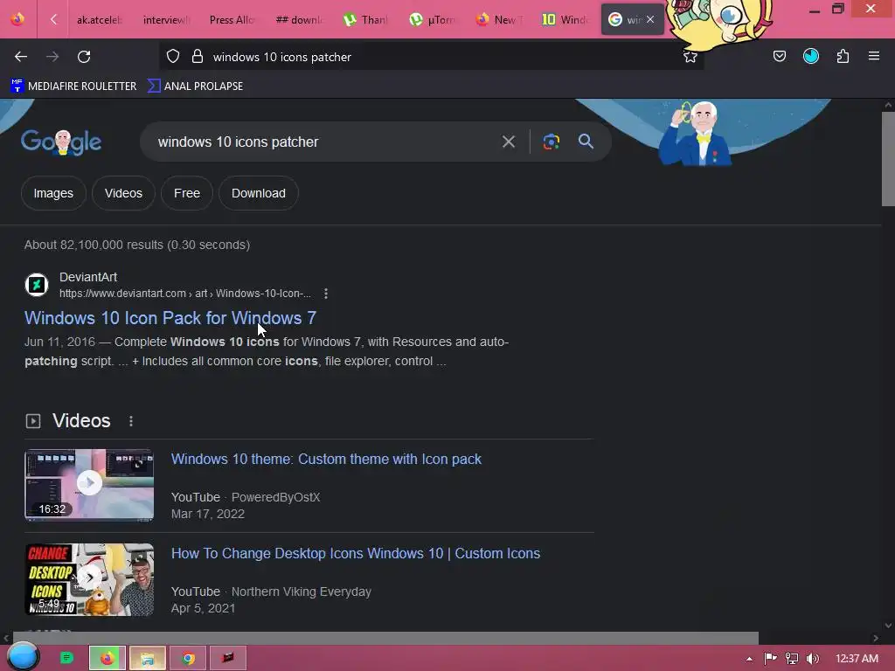
Task: Open the 12:37 AM taskbar clock
Action: [x=857, y=659]
